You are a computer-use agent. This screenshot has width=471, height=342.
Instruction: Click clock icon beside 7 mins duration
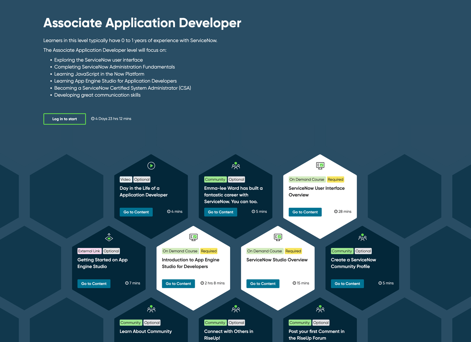tap(127, 283)
